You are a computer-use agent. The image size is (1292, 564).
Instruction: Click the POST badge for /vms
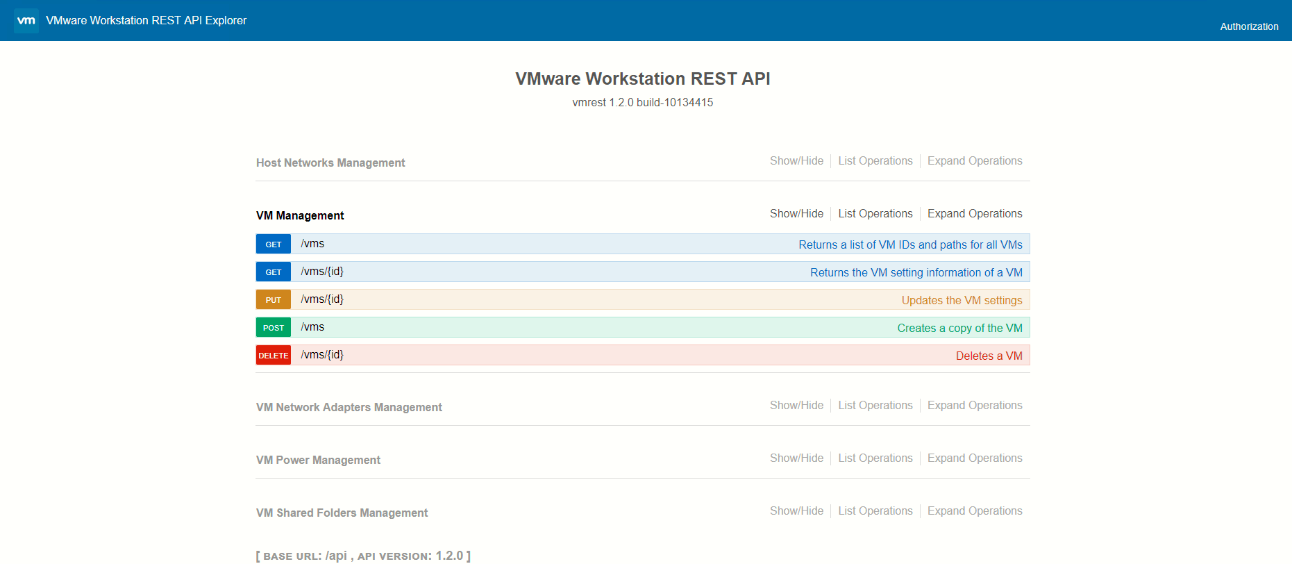274,328
